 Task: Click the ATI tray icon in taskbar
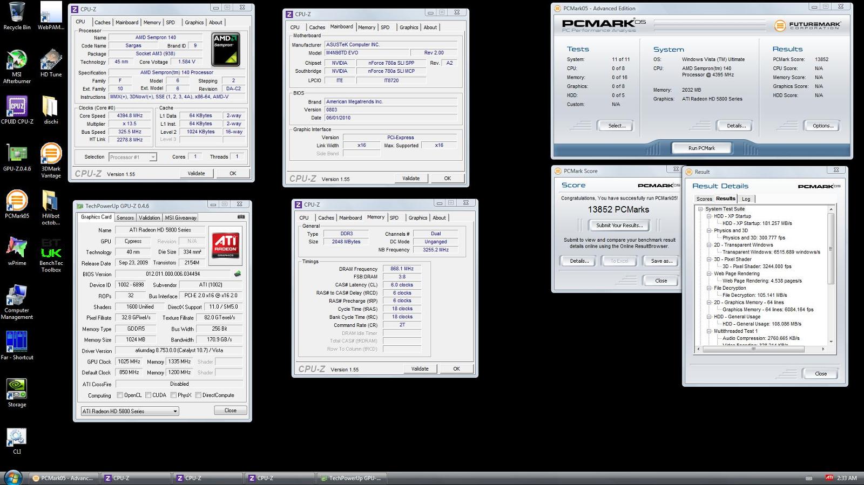click(829, 478)
